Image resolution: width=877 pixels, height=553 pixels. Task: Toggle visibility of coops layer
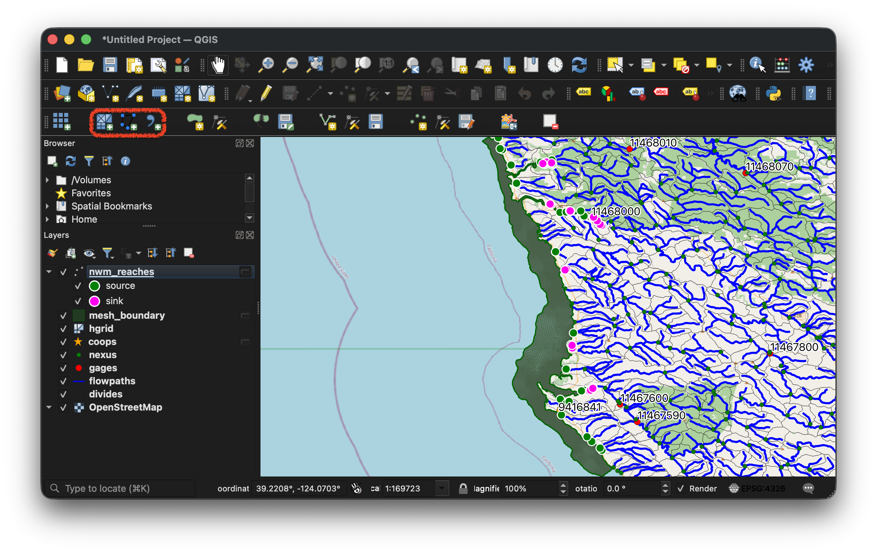[x=63, y=342]
